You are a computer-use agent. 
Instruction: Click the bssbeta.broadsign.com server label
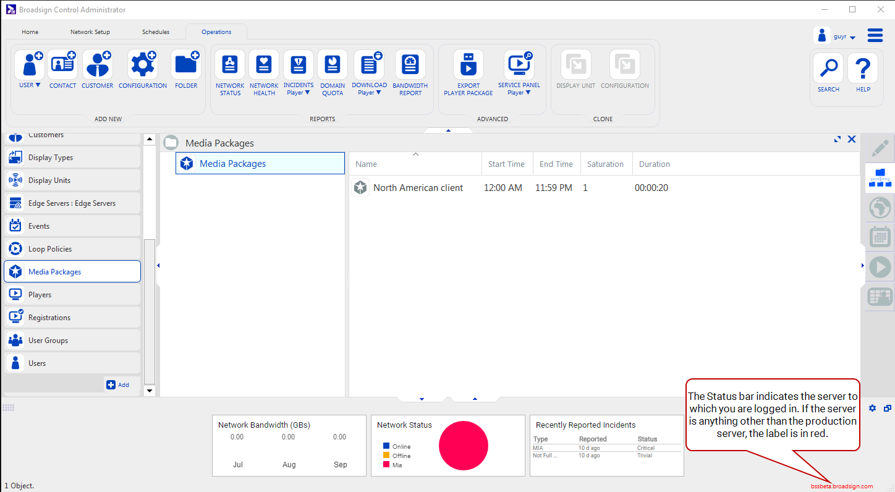tap(842, 486)
